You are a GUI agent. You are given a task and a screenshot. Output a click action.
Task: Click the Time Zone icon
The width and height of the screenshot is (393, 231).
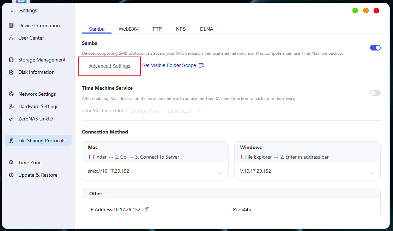click(x=11, y=162)
